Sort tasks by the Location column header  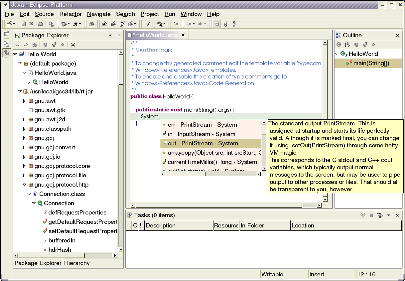click(346, 225)
